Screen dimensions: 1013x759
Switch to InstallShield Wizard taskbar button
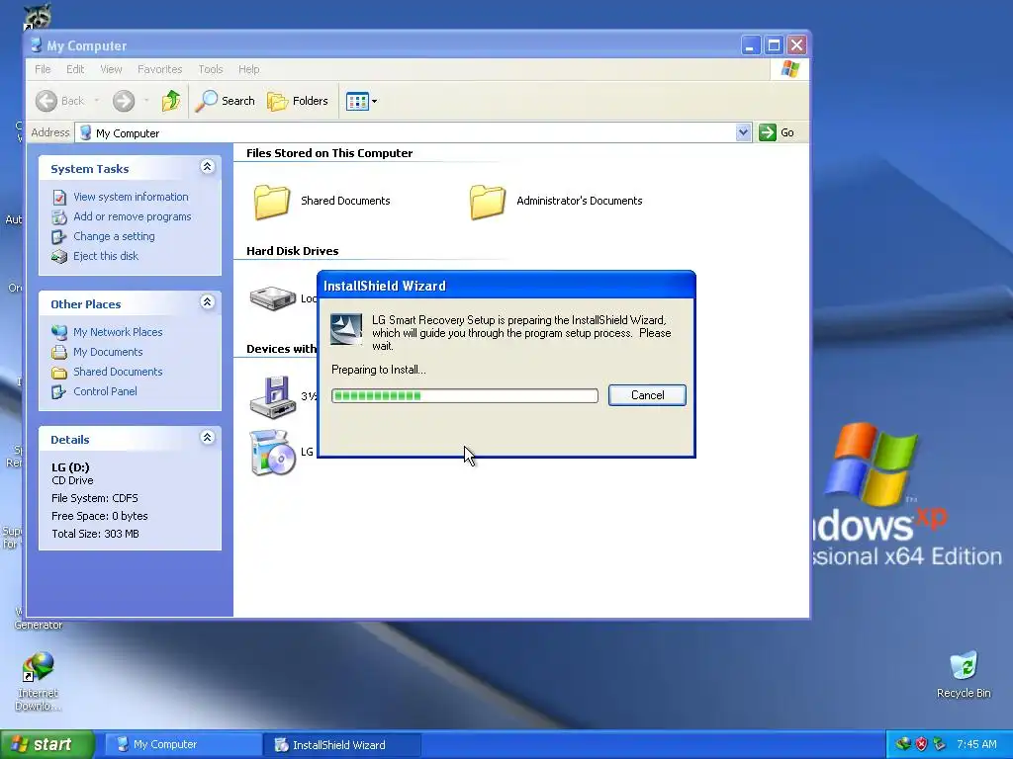[342, 745]
